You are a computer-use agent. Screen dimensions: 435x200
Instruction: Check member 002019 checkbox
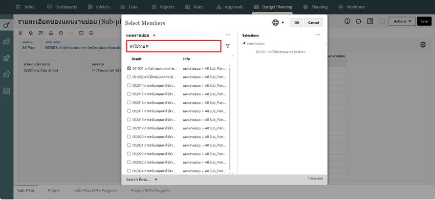129,128
